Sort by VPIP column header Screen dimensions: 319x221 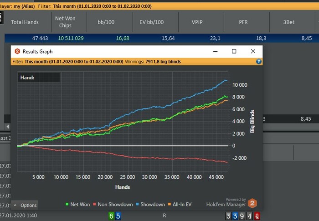click(197, 22)
